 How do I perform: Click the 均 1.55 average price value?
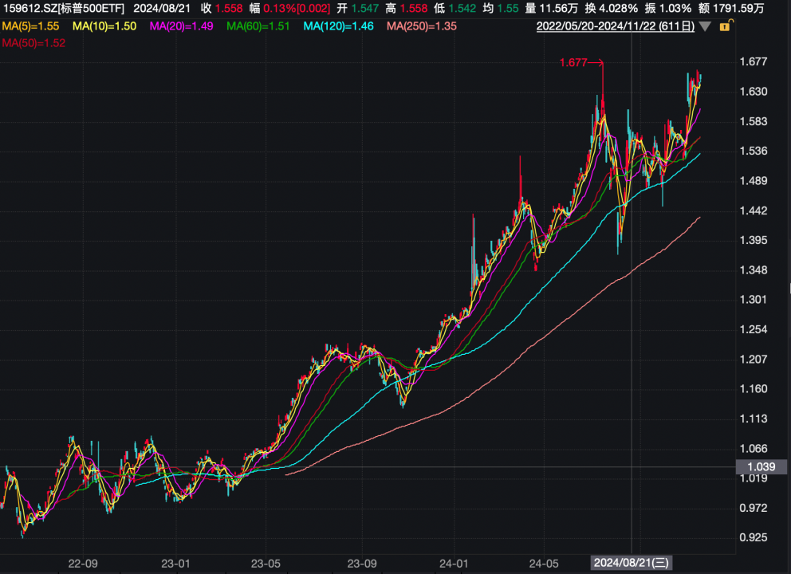[x=501, y=9]
